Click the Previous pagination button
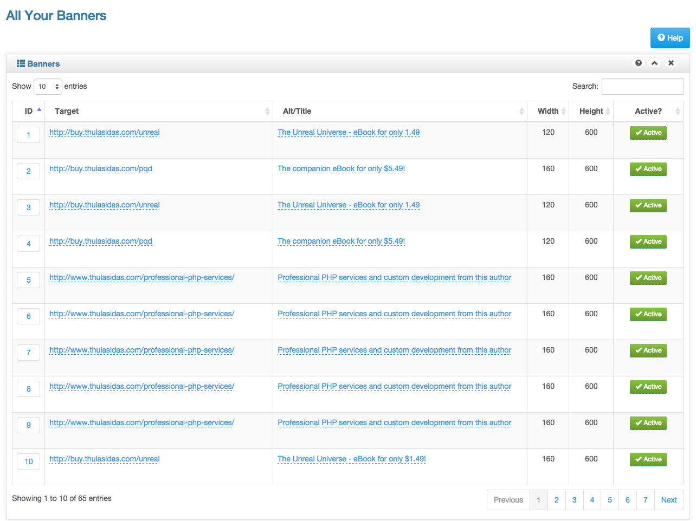 point(508,500)
